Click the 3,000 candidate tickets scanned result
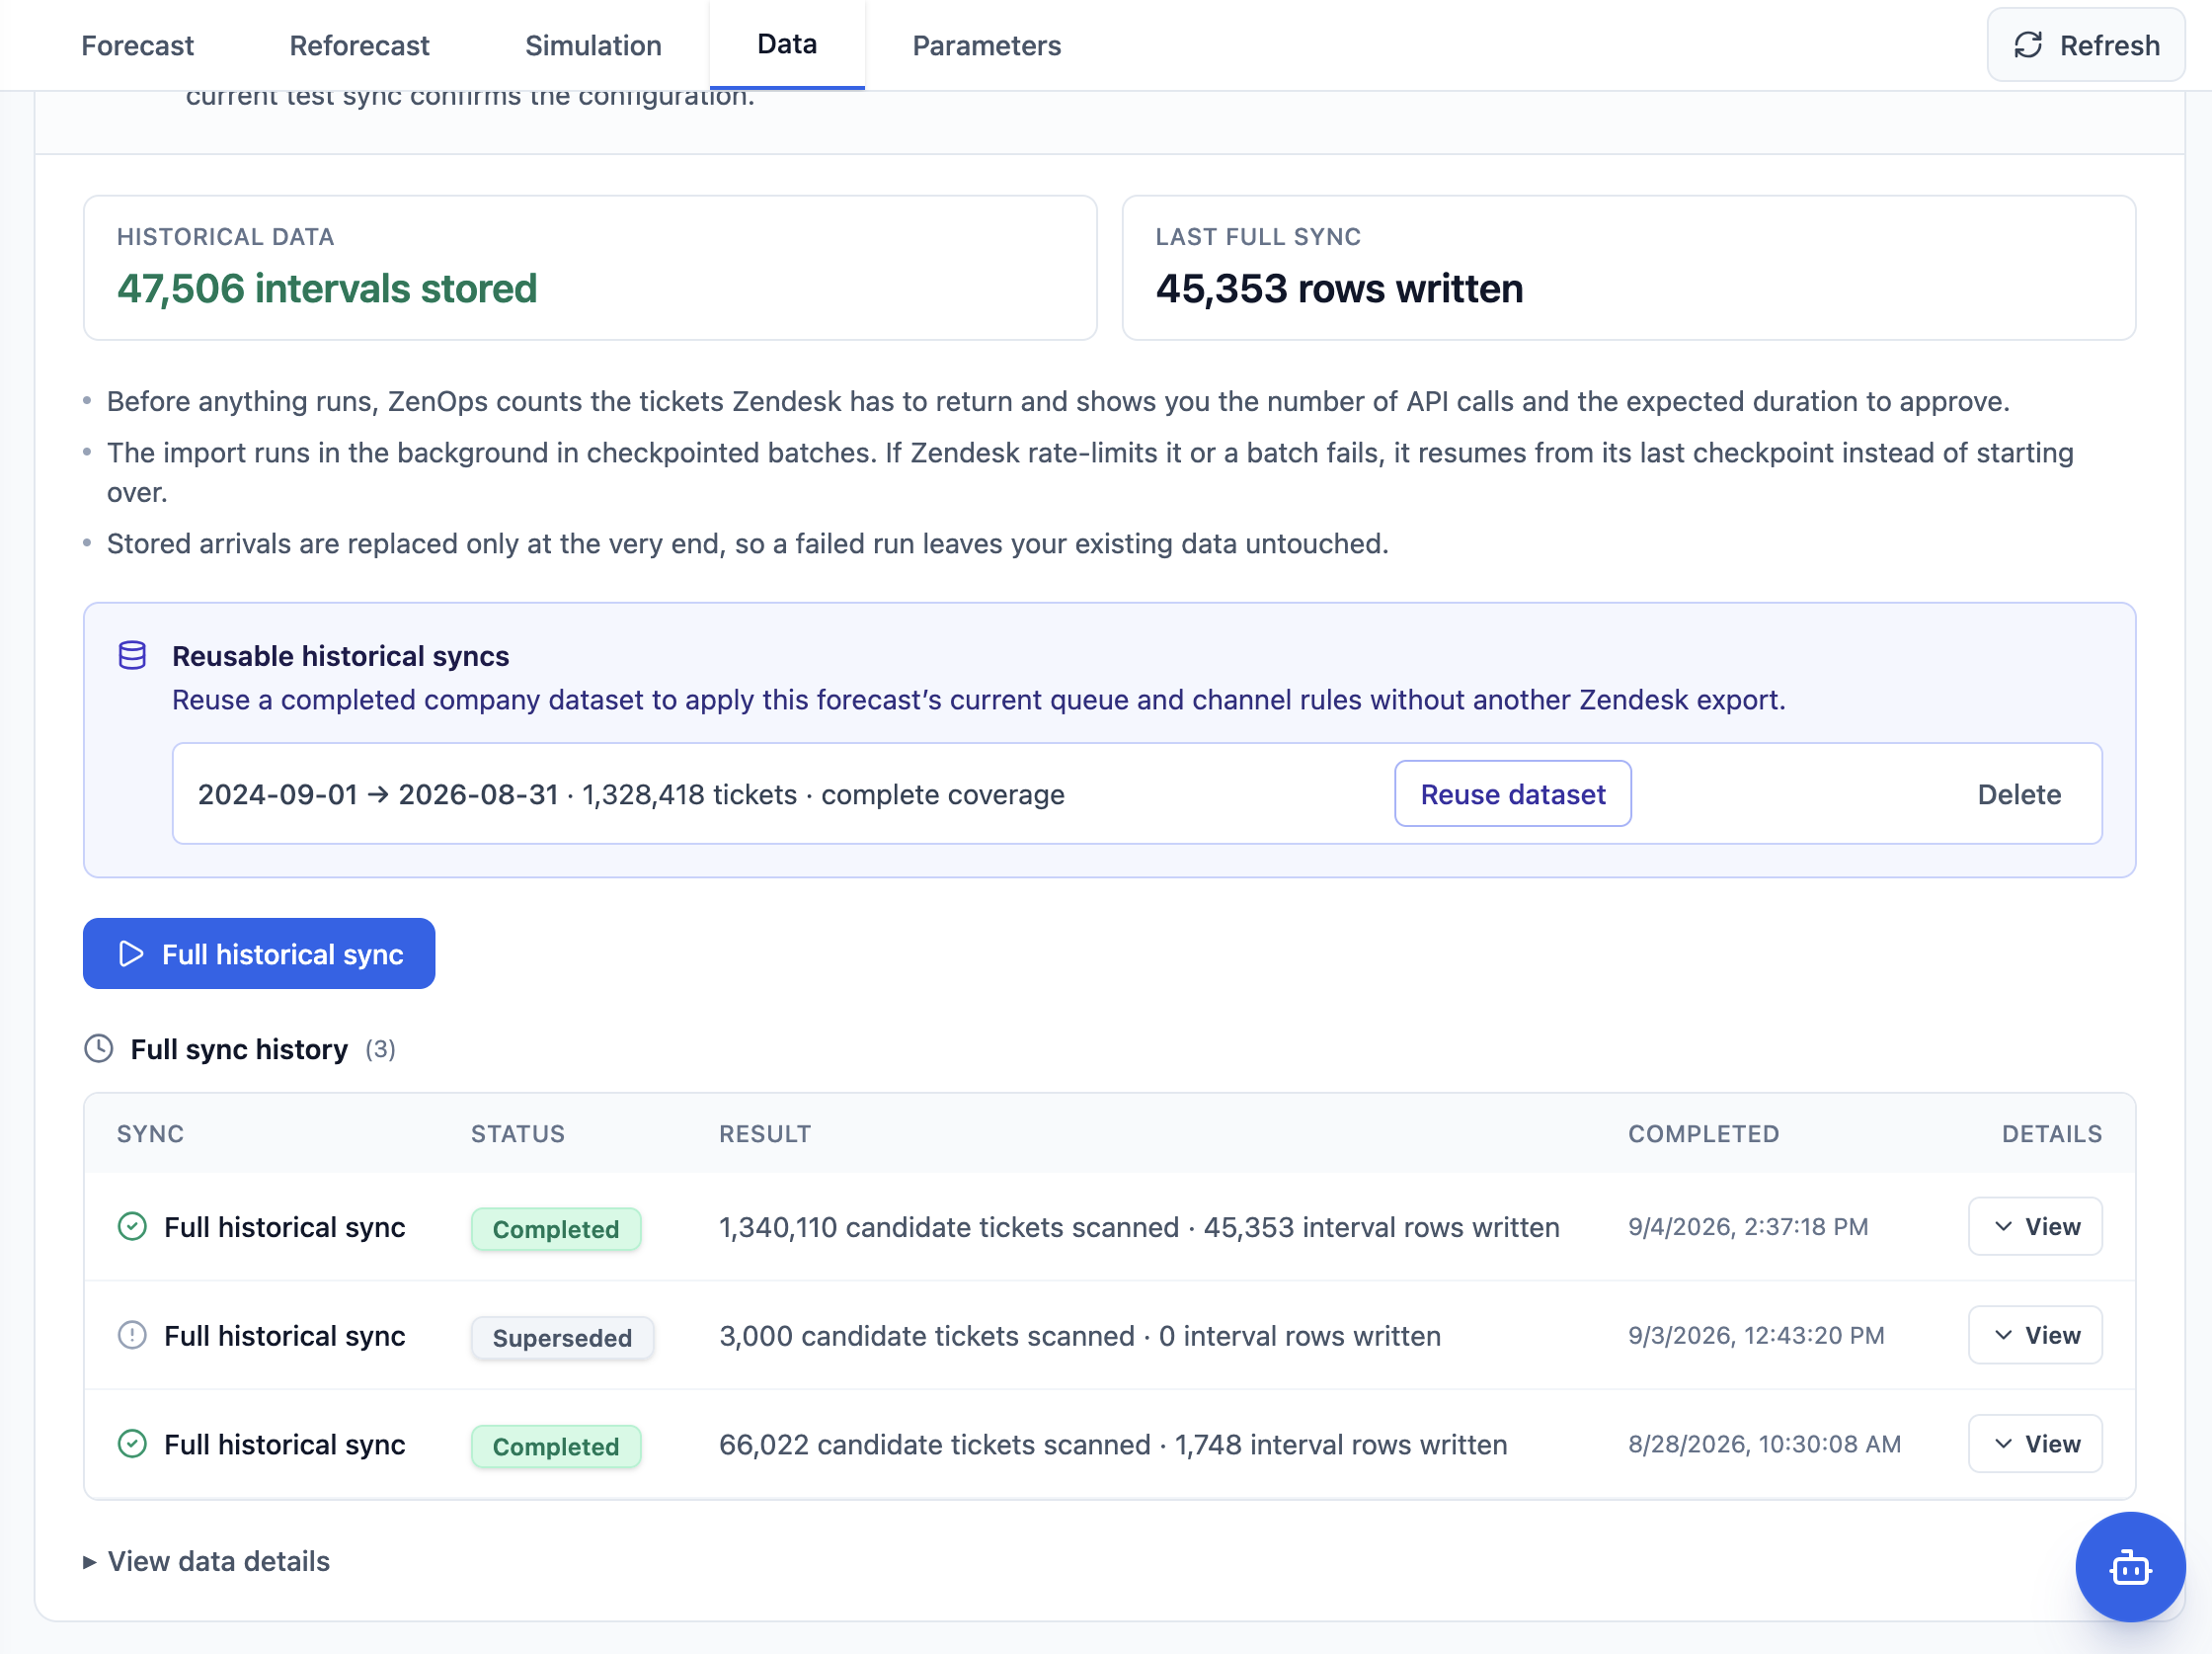 [x=1080, y=1335]
